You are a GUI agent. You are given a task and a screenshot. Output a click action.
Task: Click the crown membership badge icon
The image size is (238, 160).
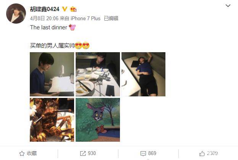pyautogui.click(x=73, y=9)
